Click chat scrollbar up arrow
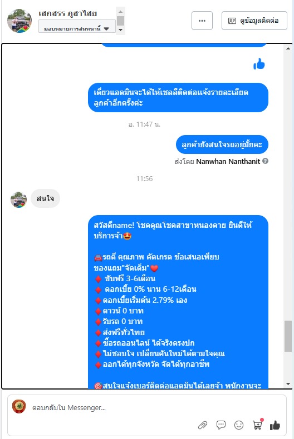Viewport: 294px width, 439px height. 288,48
